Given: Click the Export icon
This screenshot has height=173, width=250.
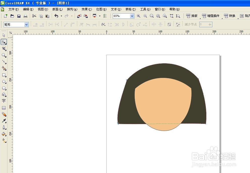Looking at the screenshot, I should [x=86, y=16].
